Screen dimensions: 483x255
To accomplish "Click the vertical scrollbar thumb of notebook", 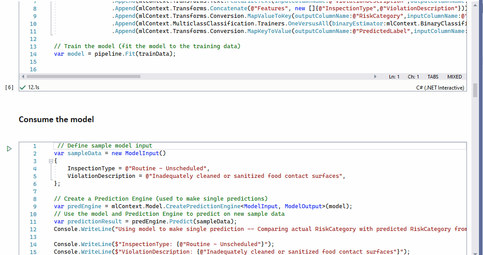I will tap(475, 90).
